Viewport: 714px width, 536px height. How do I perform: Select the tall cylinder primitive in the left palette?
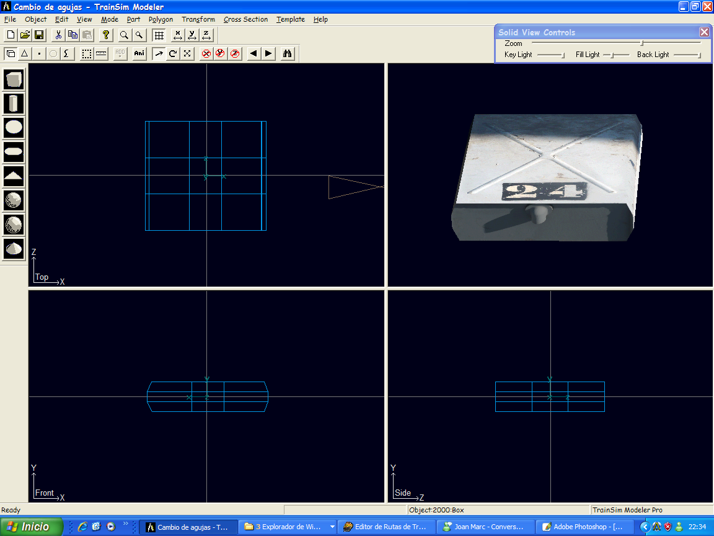[x=14, y=104]
